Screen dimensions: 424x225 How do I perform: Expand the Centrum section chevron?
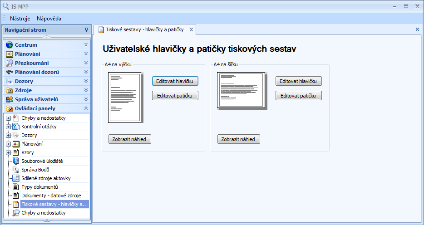[86, 45]
